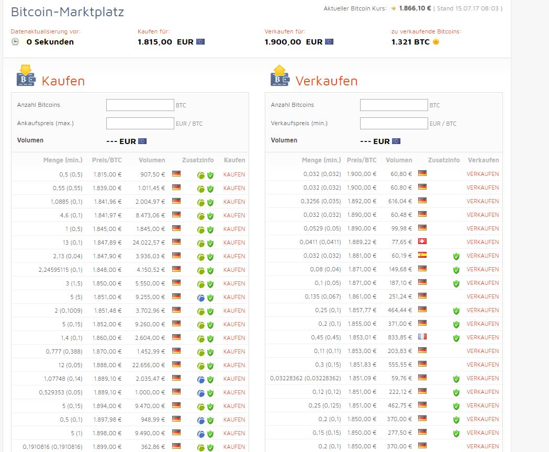Screen dimensions: 549x452
Task: Click the gold coin icon next to 1.321 BTC
Action: point(436,42)
